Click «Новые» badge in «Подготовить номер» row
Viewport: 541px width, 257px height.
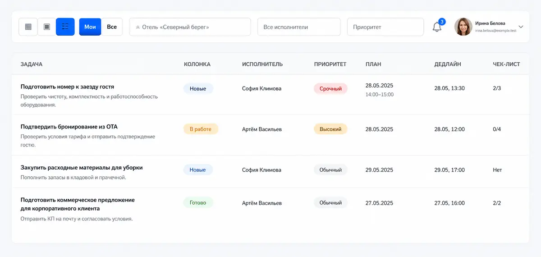[x=198, y=88]
